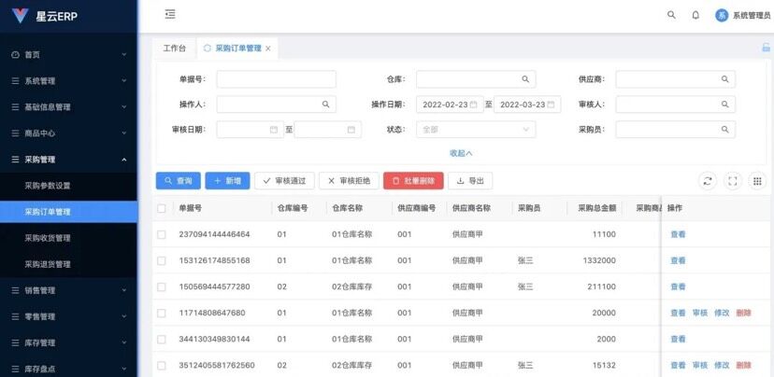This screenshot has width=774, height=377.
Task: Click the 收起 link to collapse filters
Action: (x=461, y=153)
